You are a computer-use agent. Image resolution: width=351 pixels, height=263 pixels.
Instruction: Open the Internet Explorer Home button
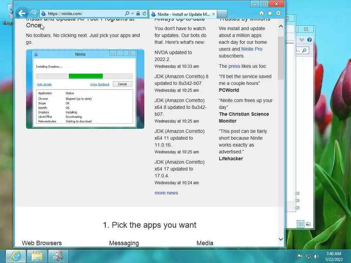coord(262,13)
